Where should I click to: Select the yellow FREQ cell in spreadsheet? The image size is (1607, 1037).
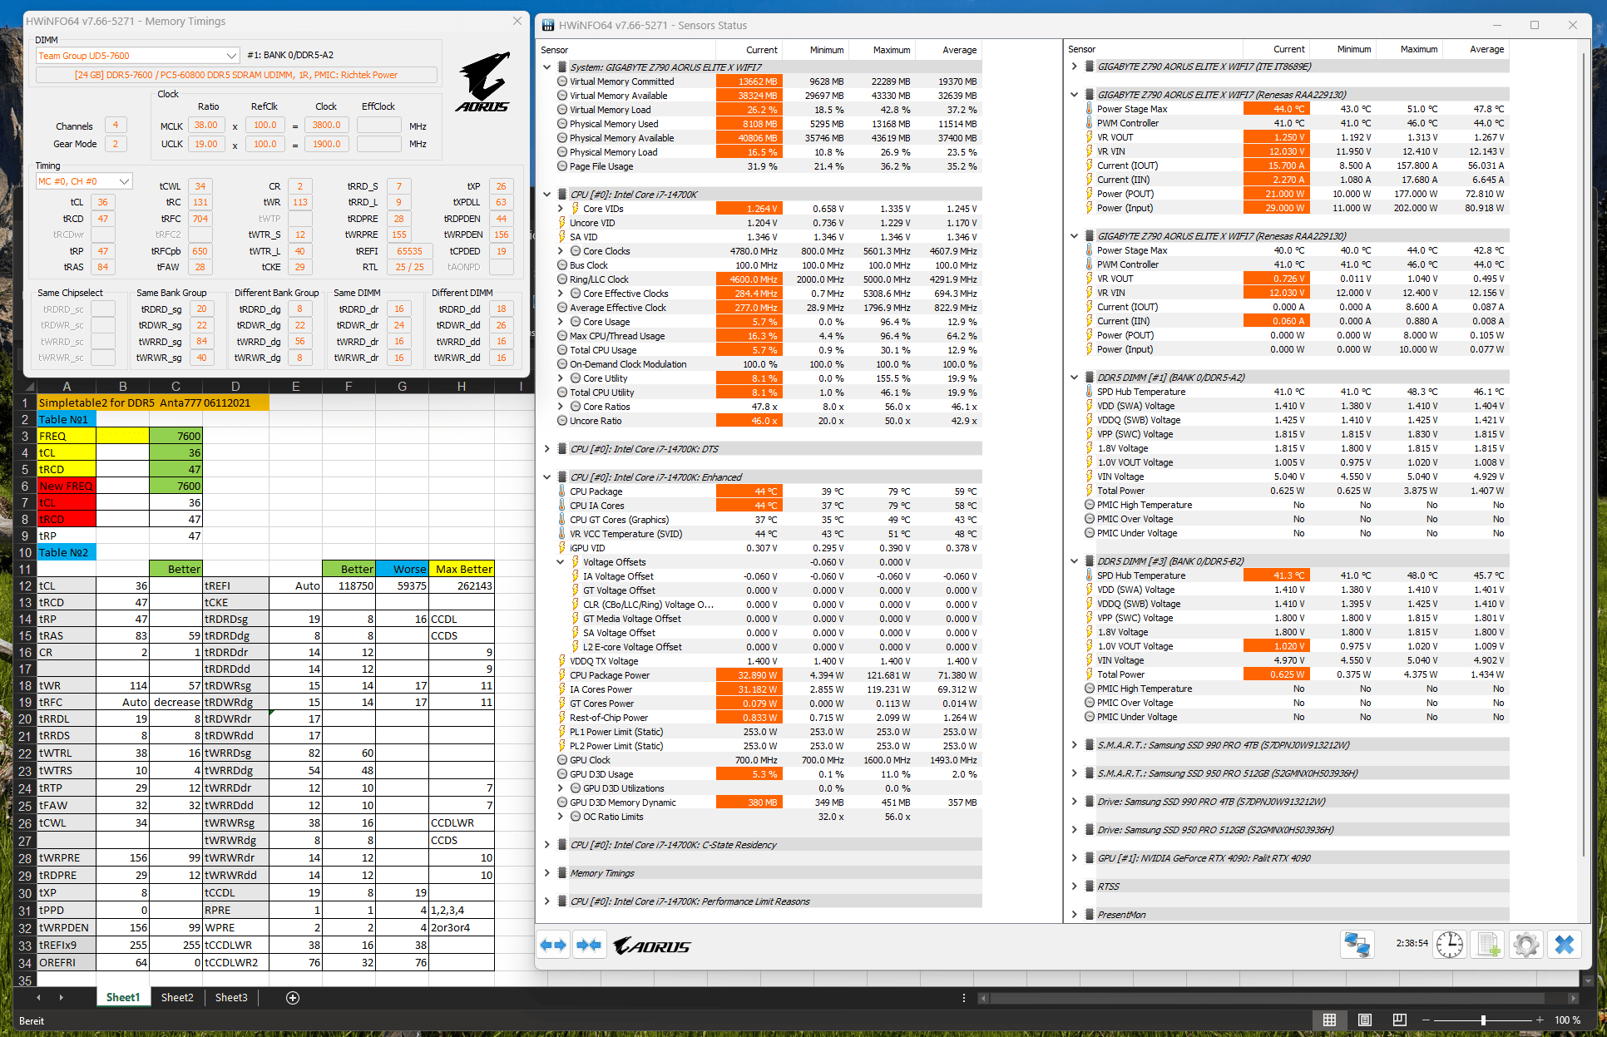(67, 436)
